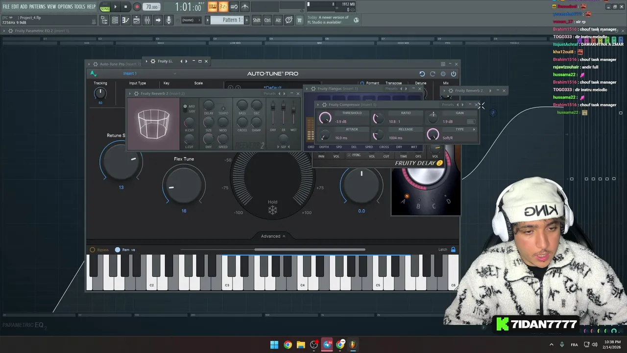The width and height of the screenshot is (627, 353).
Task: Toggle Auto-Tune power button icon
Action: [x=454, y=74]
